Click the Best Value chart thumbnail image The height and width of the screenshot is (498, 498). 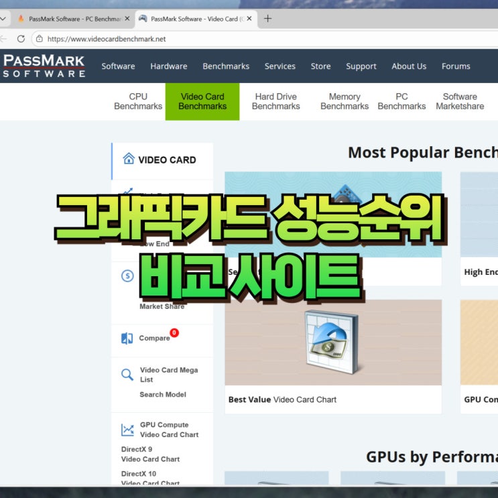pos(333,343)
